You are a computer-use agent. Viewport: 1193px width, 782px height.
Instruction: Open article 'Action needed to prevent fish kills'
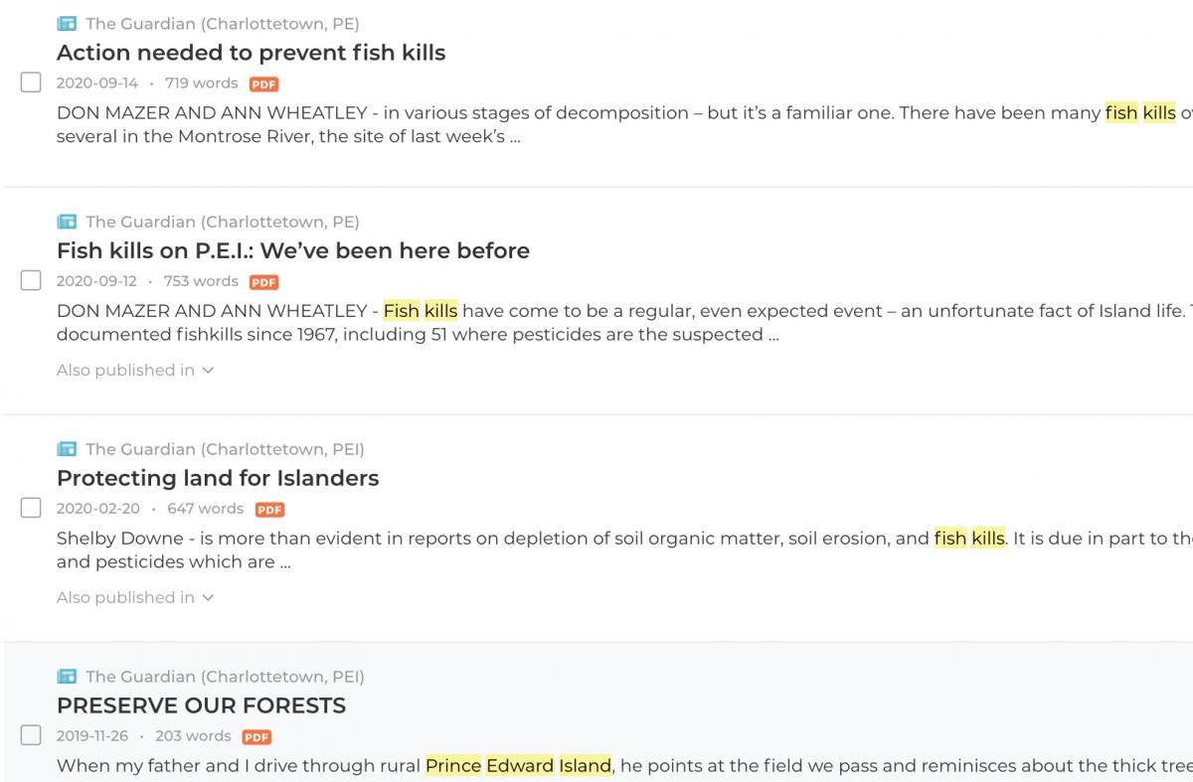(251, 53)
